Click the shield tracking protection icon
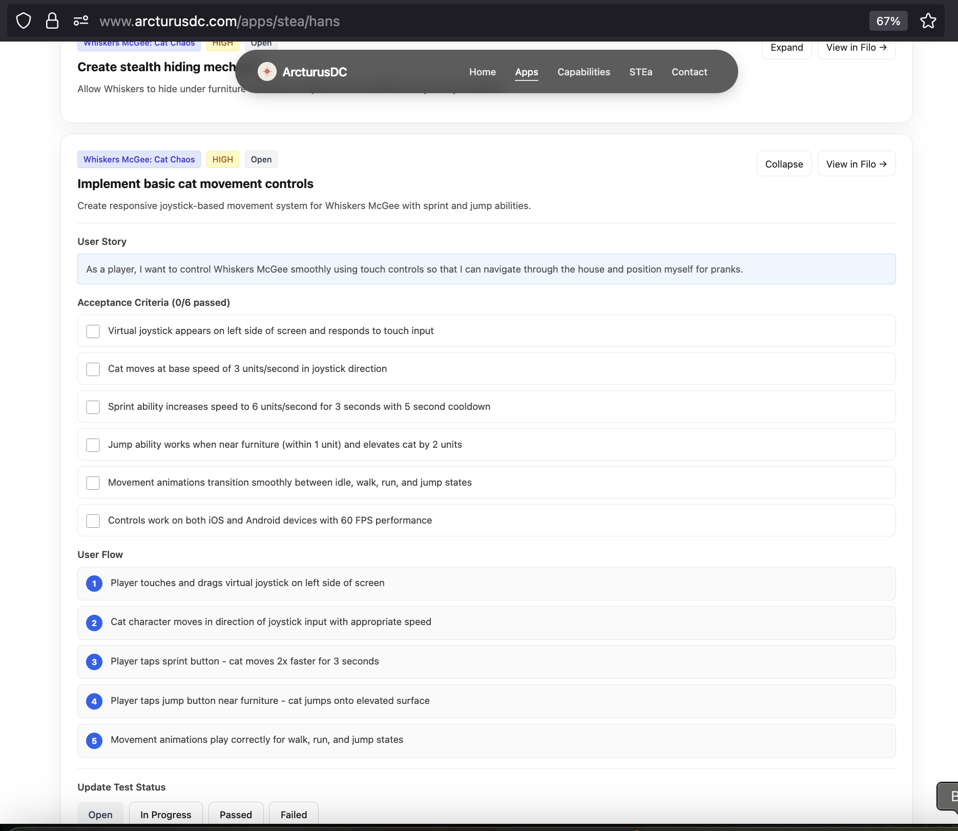The image size is (958, 831). 24,21
